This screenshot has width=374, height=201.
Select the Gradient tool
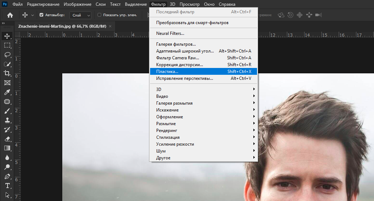pos(7,148)
